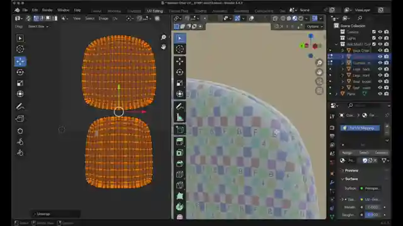Add a new material slot with plus
Image resolution: width=403 pixels, height=226 pixels.
387,126
